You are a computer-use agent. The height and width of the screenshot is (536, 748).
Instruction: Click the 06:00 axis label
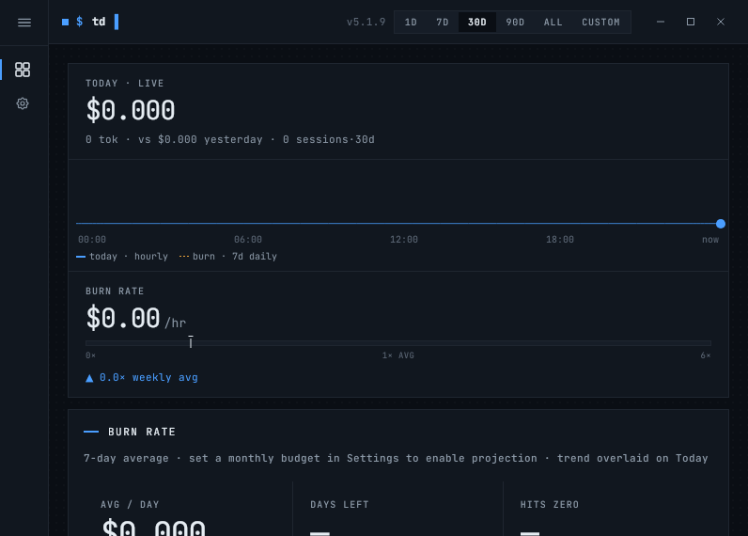click(x=247, y=240)
